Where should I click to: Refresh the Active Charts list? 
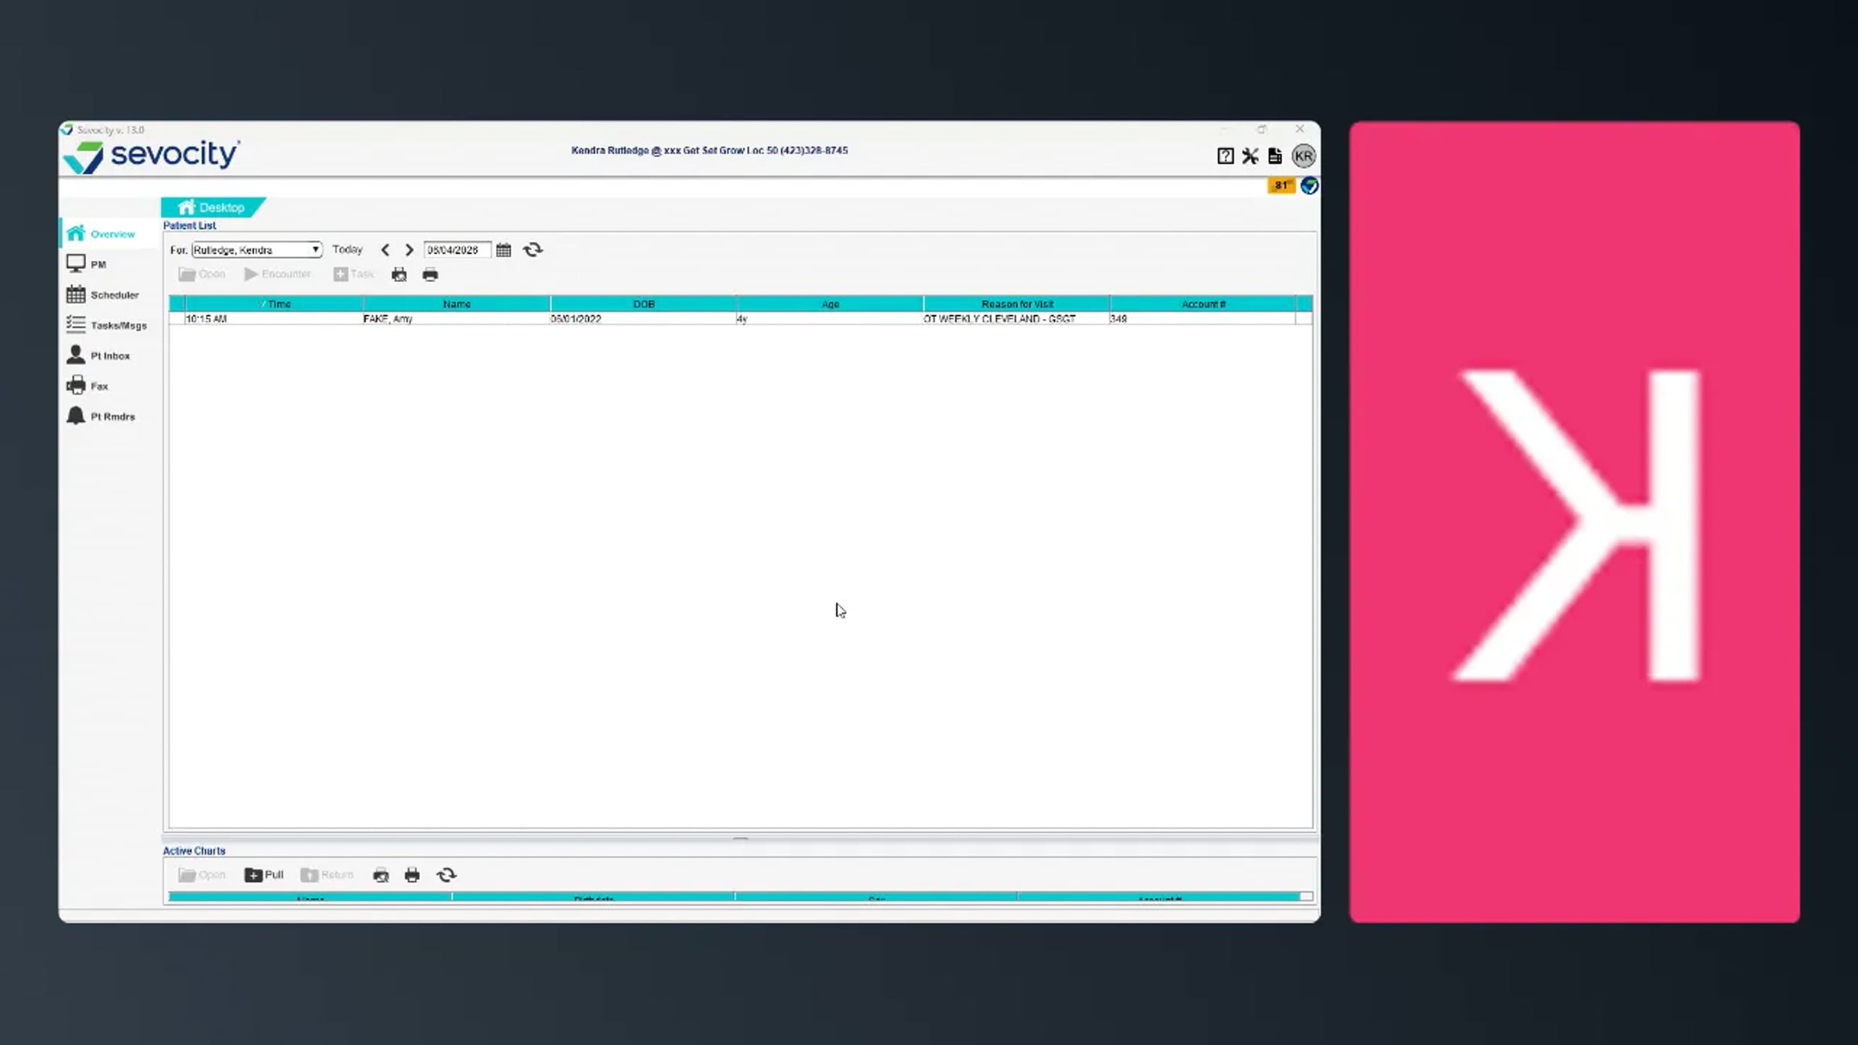tap(447, 875)
